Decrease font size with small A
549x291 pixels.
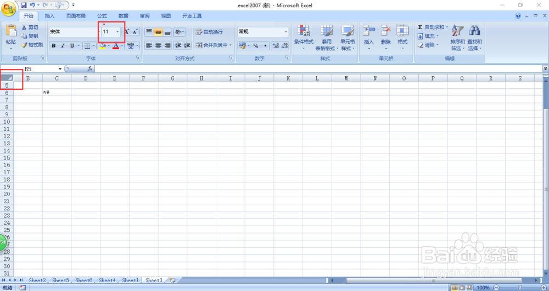click(135, 32)
